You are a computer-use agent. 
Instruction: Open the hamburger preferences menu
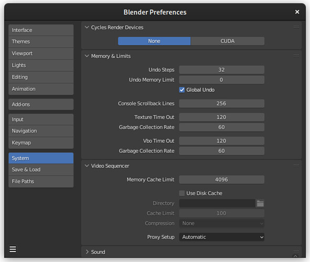coord(13,249)
